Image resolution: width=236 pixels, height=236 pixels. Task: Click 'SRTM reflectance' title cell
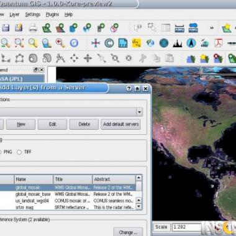71,207
